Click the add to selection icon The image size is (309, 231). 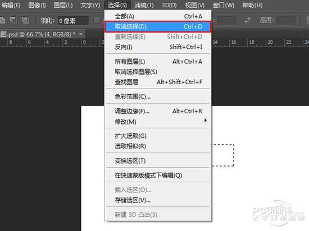(x=2, y=20)
